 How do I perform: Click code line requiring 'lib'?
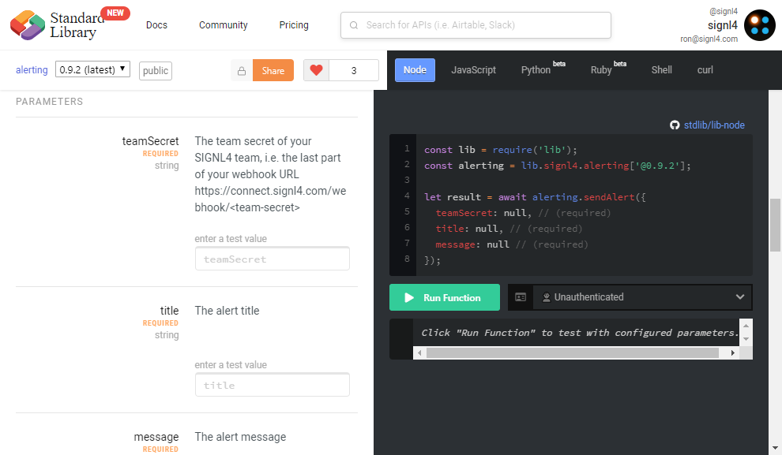coord(500,150)
